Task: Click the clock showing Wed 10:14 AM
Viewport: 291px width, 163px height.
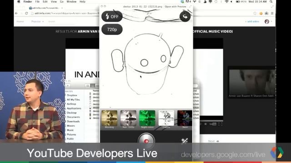Action: click(x=257, y=2)
